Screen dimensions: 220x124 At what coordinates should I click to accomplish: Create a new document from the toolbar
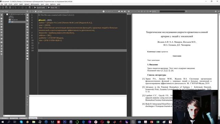(3, 8)
